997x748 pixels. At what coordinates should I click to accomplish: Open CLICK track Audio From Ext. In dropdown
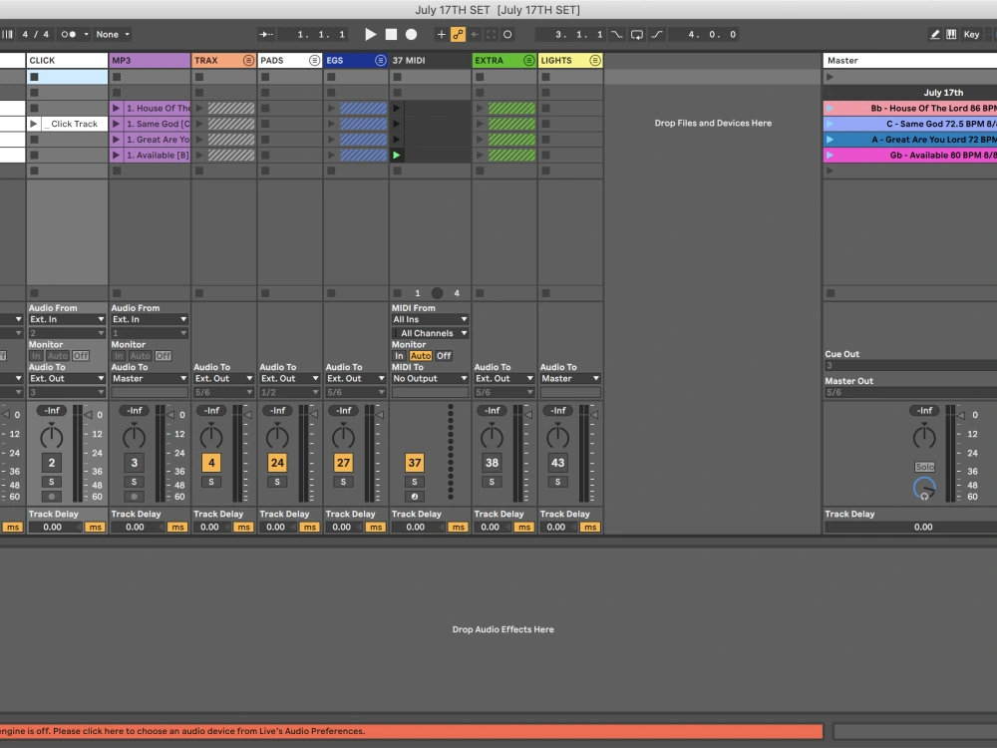coord(67,319)
